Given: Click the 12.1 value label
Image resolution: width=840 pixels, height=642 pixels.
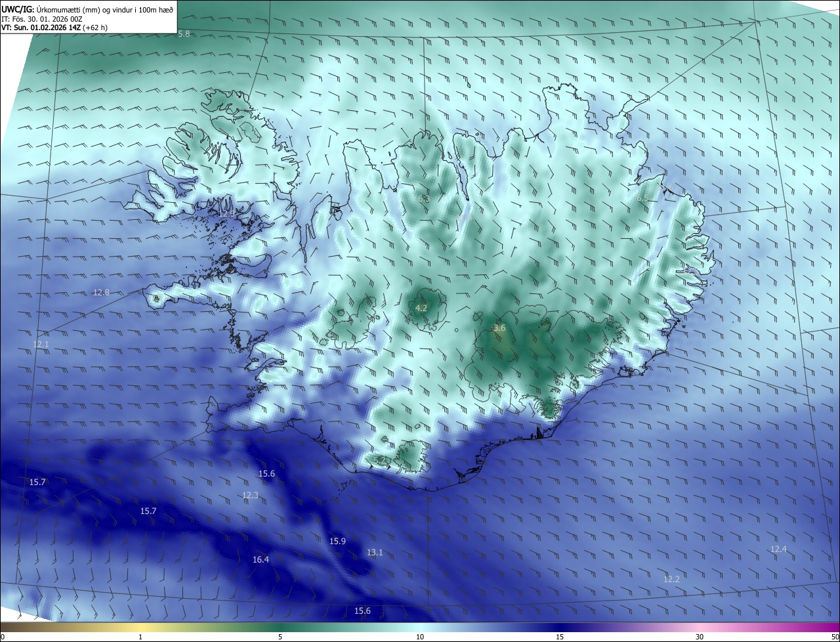Looking at the screenshot, I should [x=41, y=344].
